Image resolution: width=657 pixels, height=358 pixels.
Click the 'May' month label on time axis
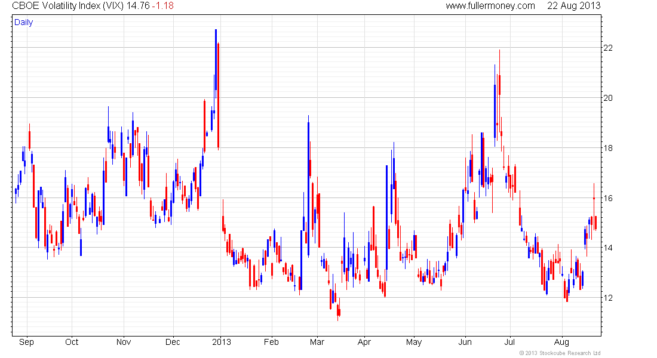(413, 342)
